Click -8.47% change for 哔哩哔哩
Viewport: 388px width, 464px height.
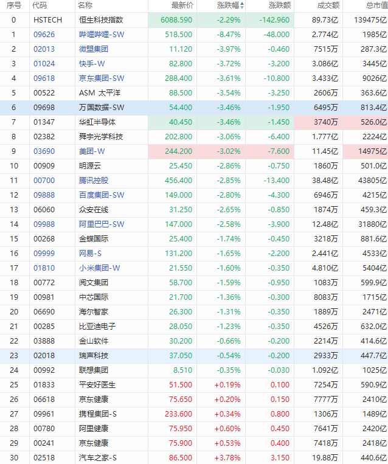pyautogui.click(x=229, y=35)
